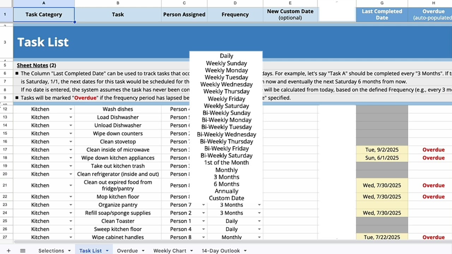Open frequency dropdown arrow for Organize pantry
The width and height of the screenshot is (452, 254).
click(x=259, y=205)
